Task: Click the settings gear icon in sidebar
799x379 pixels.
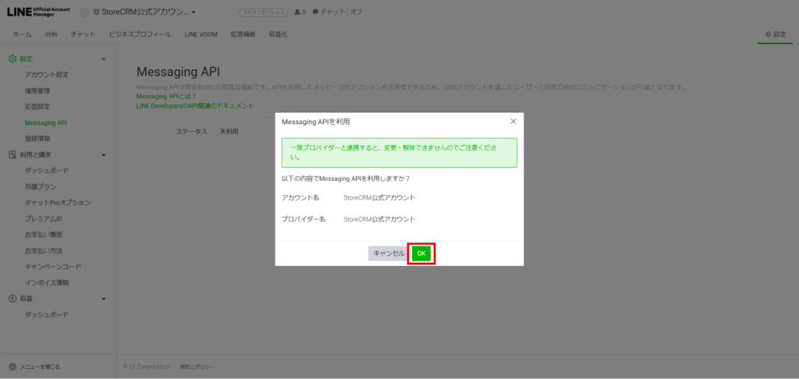Action: pos(12,58)
